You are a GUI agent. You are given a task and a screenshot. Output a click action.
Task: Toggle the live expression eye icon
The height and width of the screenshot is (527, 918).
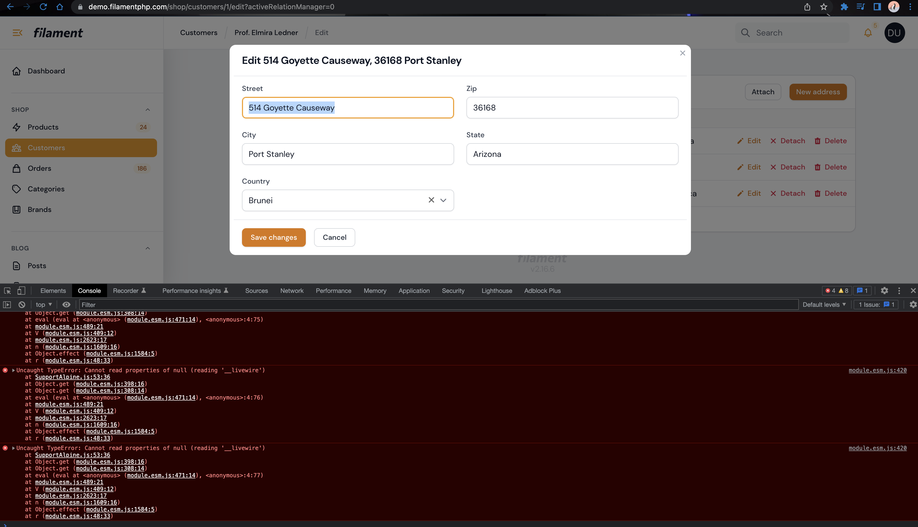66,304
